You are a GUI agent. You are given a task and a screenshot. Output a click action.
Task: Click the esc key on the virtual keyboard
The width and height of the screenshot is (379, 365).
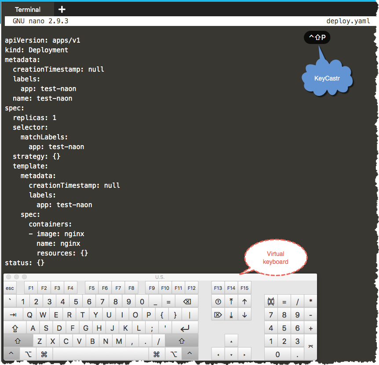point(10,288)
